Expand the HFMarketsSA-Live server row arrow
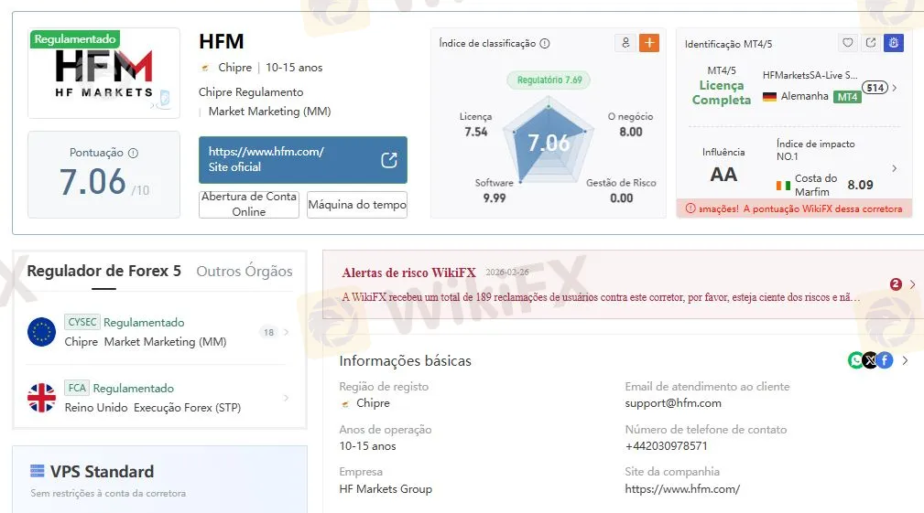 [895, 88]
